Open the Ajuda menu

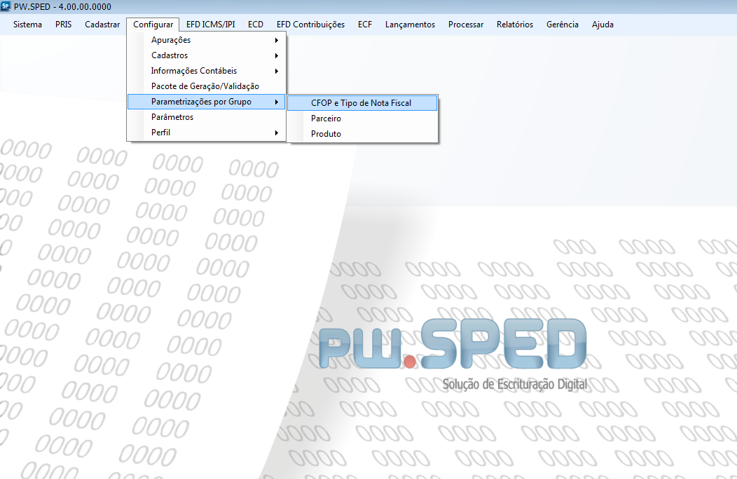[x=602, y=25]
